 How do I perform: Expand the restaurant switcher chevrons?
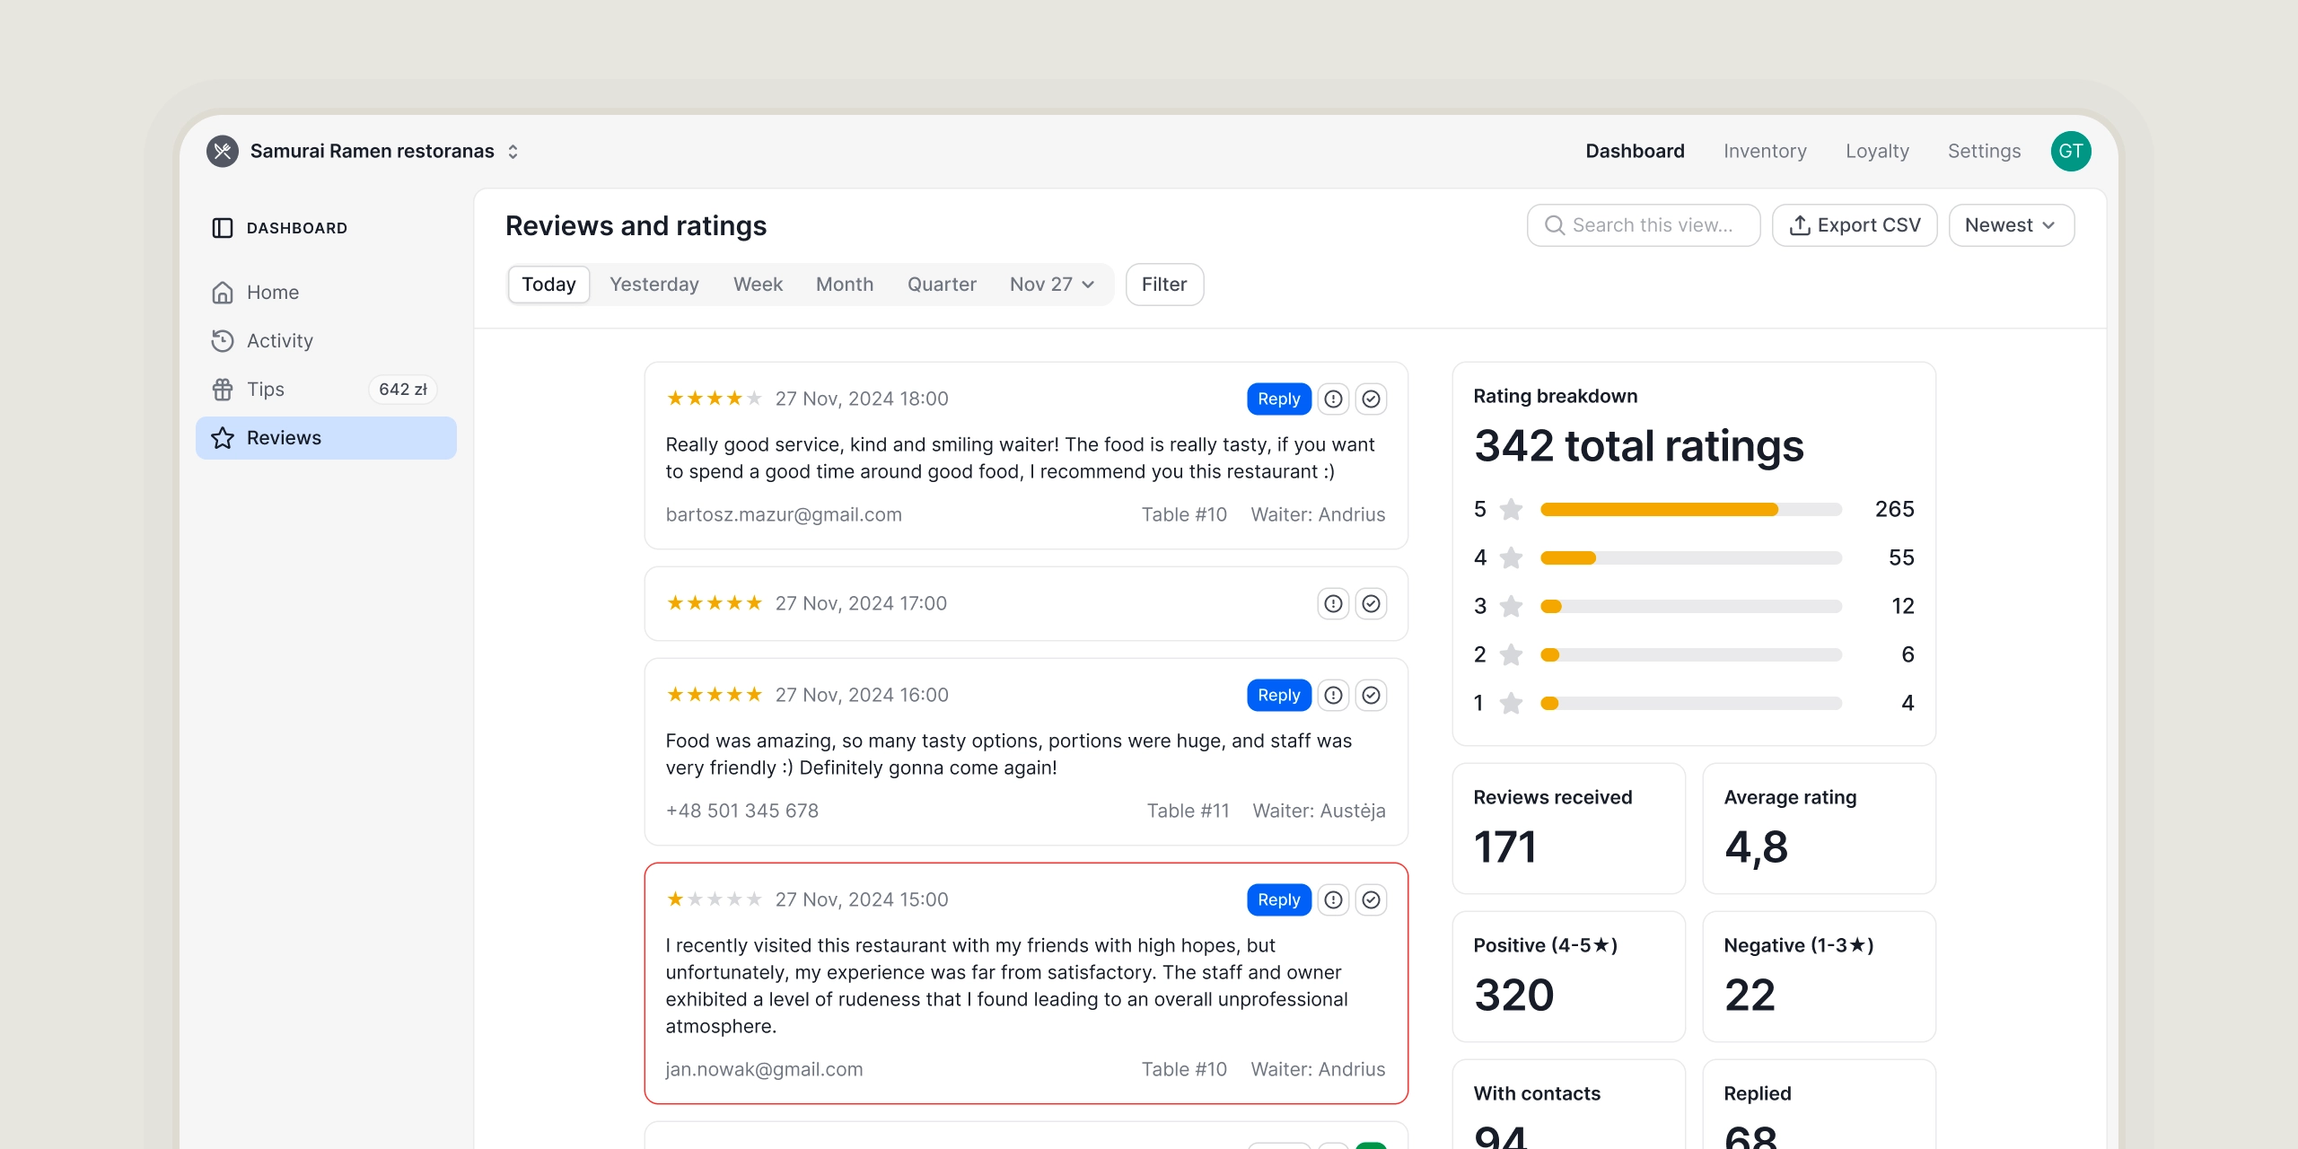513,151
